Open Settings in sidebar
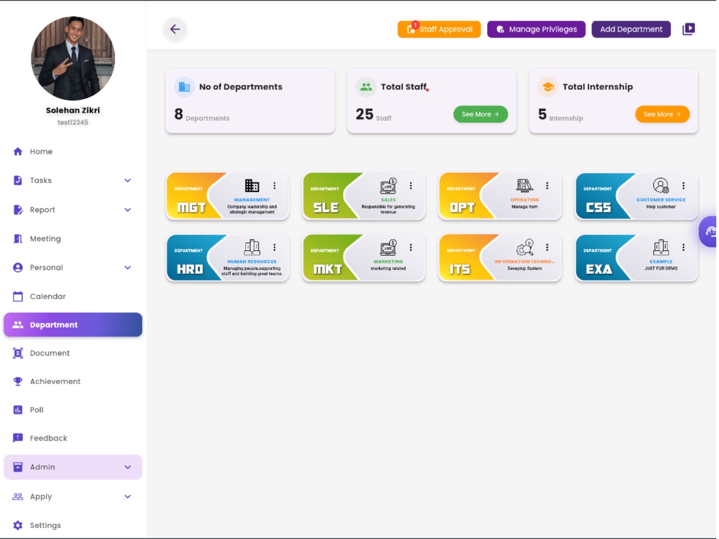The height and width of the screenshot is (539, 719). pos(73,525)
